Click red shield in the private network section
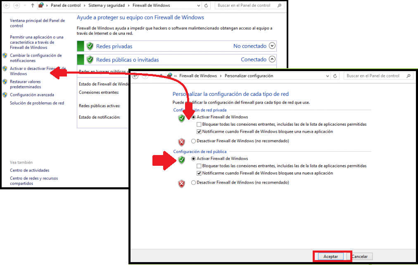This screenshot has height=265, width=418. click(x=182, y=142)
